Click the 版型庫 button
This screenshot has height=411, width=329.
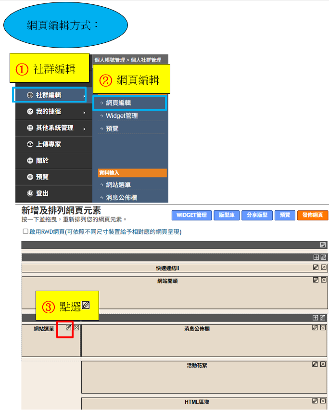pos(227,215)
